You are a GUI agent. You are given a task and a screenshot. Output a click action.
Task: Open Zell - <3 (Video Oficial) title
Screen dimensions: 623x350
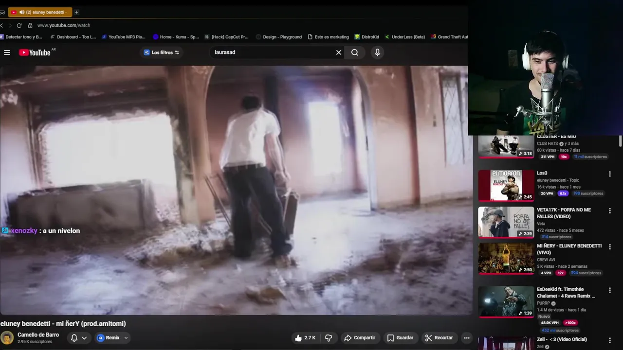pos(562,339)
